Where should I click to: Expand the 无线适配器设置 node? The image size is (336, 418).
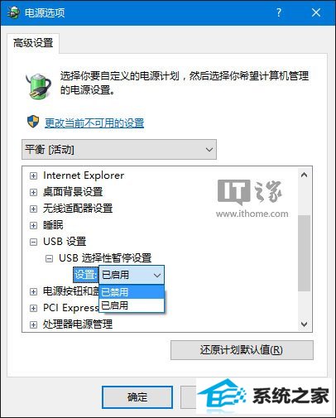pos(33,209)
